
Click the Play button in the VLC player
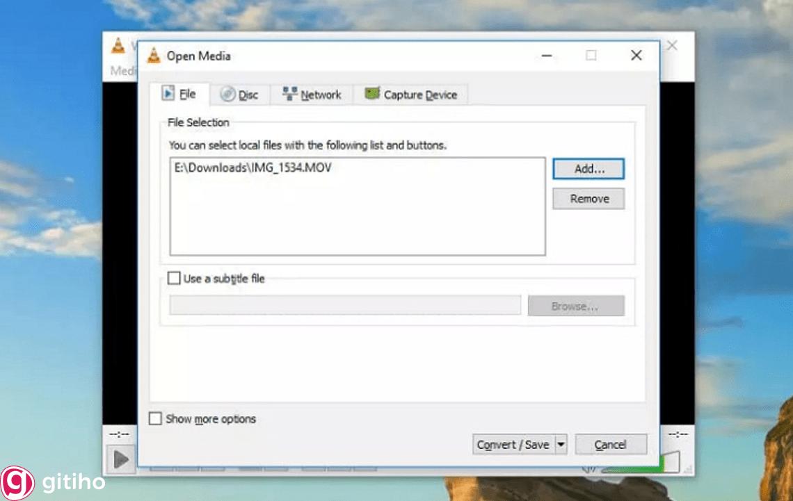[x=122, y=459]
